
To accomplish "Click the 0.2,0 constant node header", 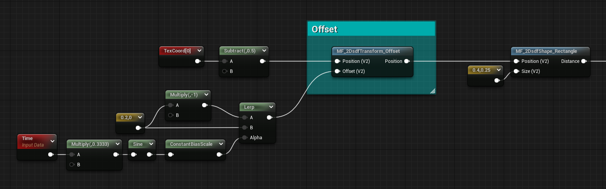I will click(x=127, y=117).
